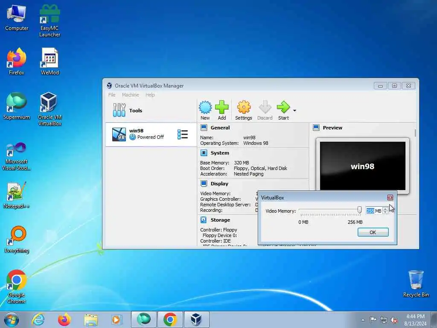Open EasyMC Launcher desktop shortcut
The image size is (437, 328).
[50, 20]
